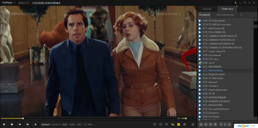The height and width of the screenshot is (128, 258).
Task: Select 0116. CINEMAX ACTION MAX EAST US
Action: (x=225, y=47)
